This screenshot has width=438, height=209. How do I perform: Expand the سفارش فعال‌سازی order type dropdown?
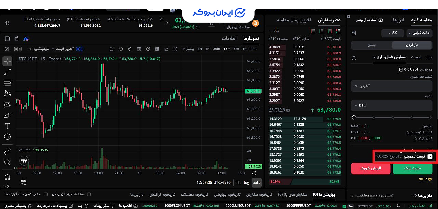click(389, 57)
